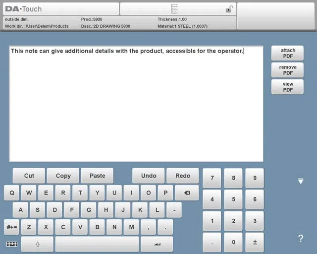Tap letter M key

[131, 227]
